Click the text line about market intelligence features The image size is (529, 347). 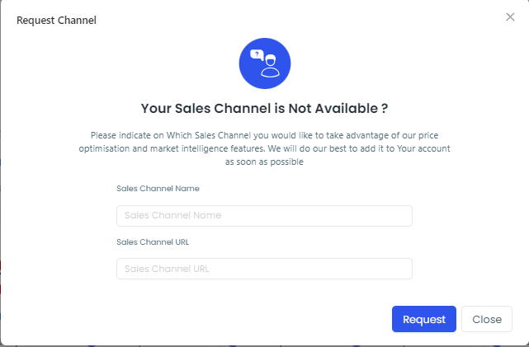click(x=264, y=148)
